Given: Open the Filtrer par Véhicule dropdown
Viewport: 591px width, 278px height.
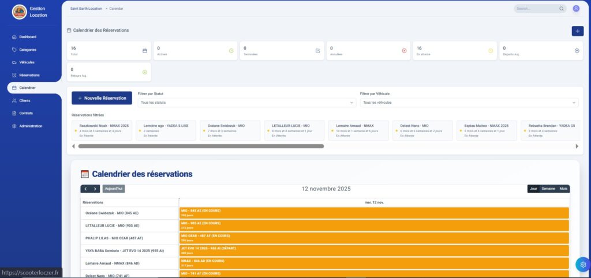Looking at the screenshot, I should pyautogui.click(x=469, y=103).
